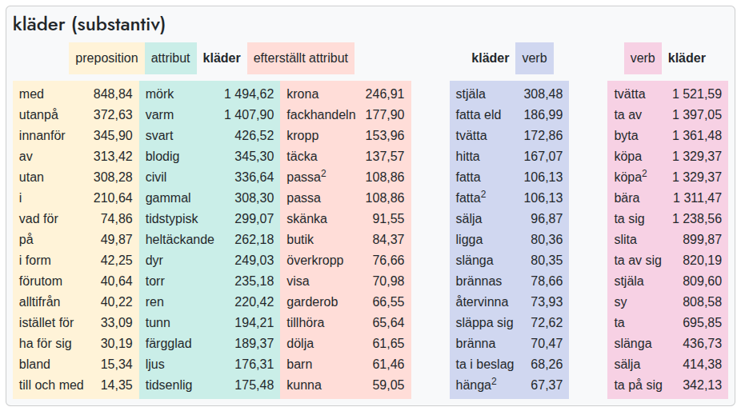
Task: Click the attribut header label
Action: pyautogui.click(x=170, y=58)
